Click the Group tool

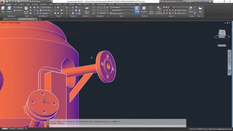(x=191, y=9)
